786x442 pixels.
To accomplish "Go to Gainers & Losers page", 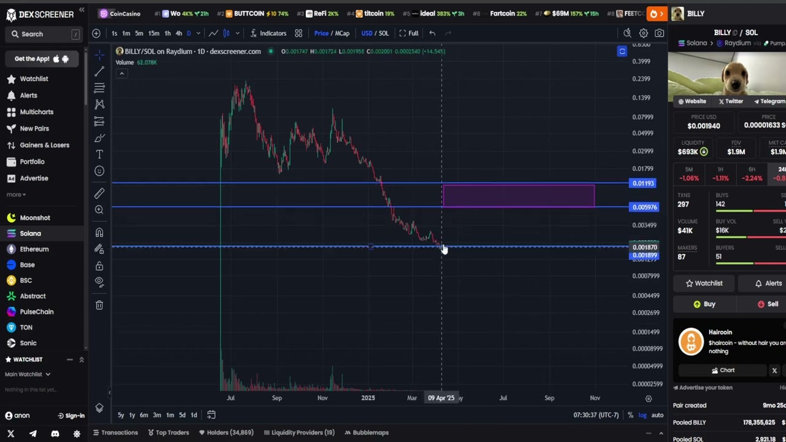I will coord(44,145).
